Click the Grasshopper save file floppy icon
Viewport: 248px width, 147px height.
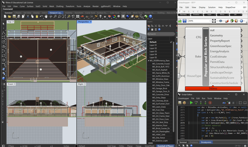click(185, 21)
